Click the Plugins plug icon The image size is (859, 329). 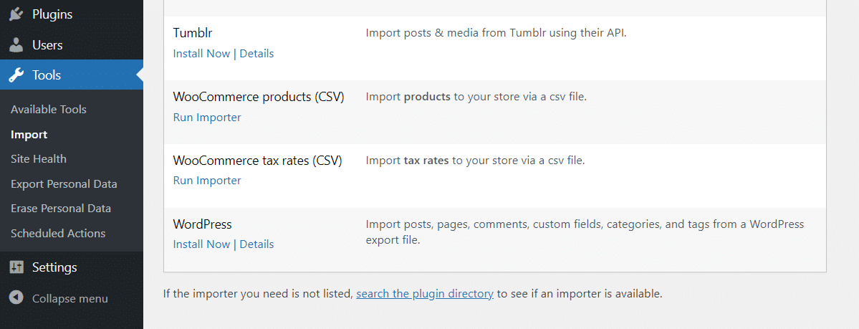[x=16, y=14]
